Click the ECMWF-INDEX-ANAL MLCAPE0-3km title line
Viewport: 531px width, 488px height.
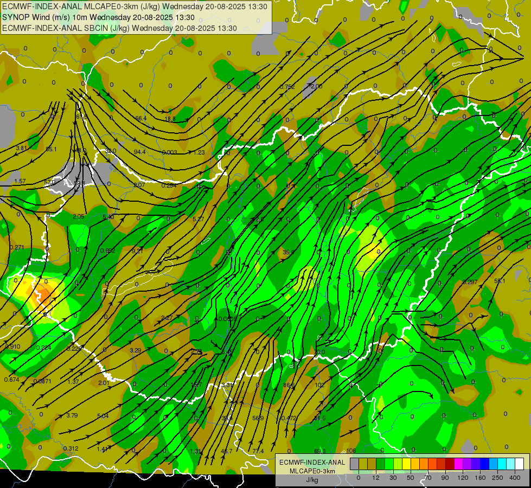(x=135, y=7)
